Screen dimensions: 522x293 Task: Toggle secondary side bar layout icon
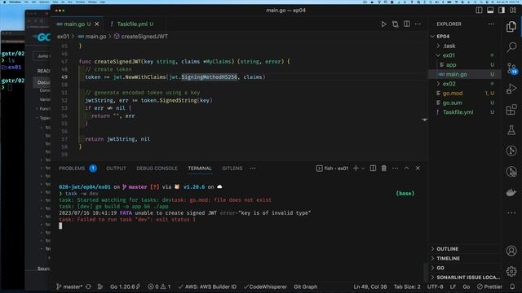click(502, 11)
